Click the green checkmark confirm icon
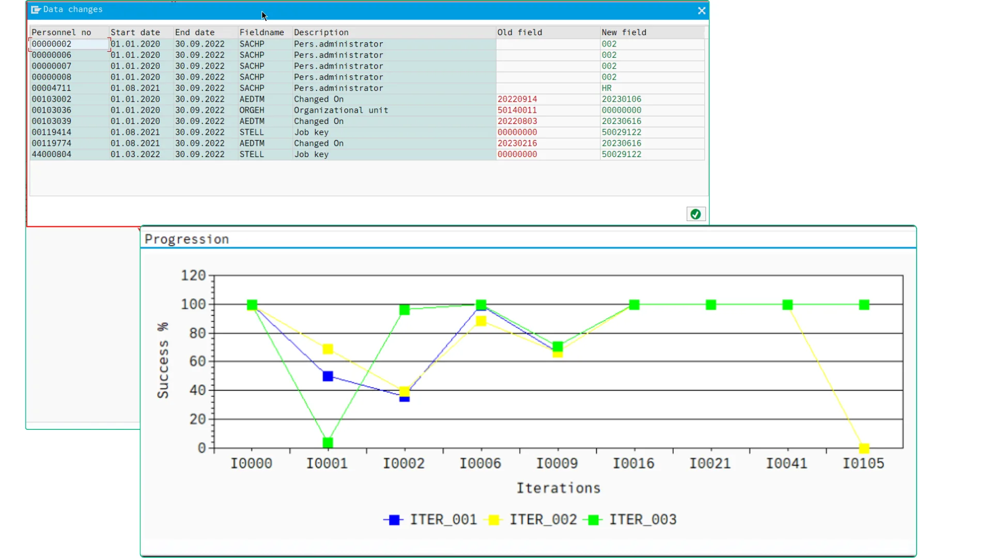992x558 pixels. (x=695, y=214)
